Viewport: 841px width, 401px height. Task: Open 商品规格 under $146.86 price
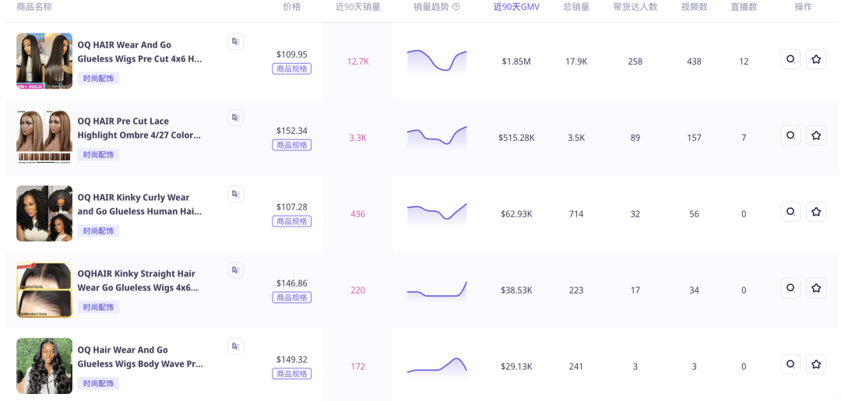click(292, 297)
